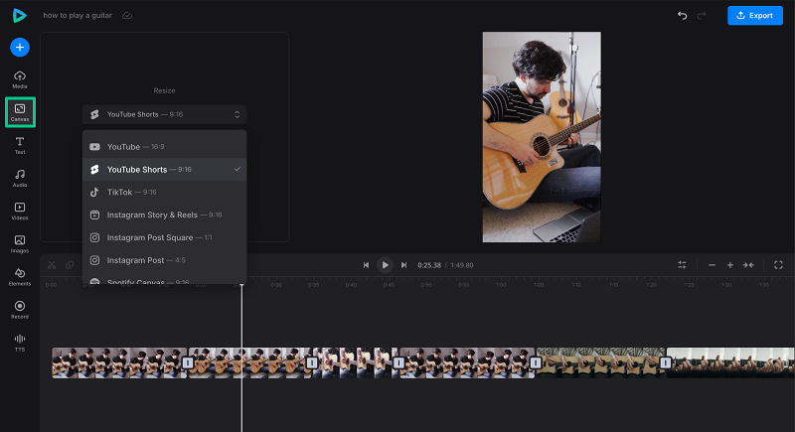795x432 pixels.
Task: Open the Audio library panel
Action: 20,179
